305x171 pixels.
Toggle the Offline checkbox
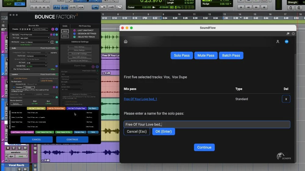(49, 69)
